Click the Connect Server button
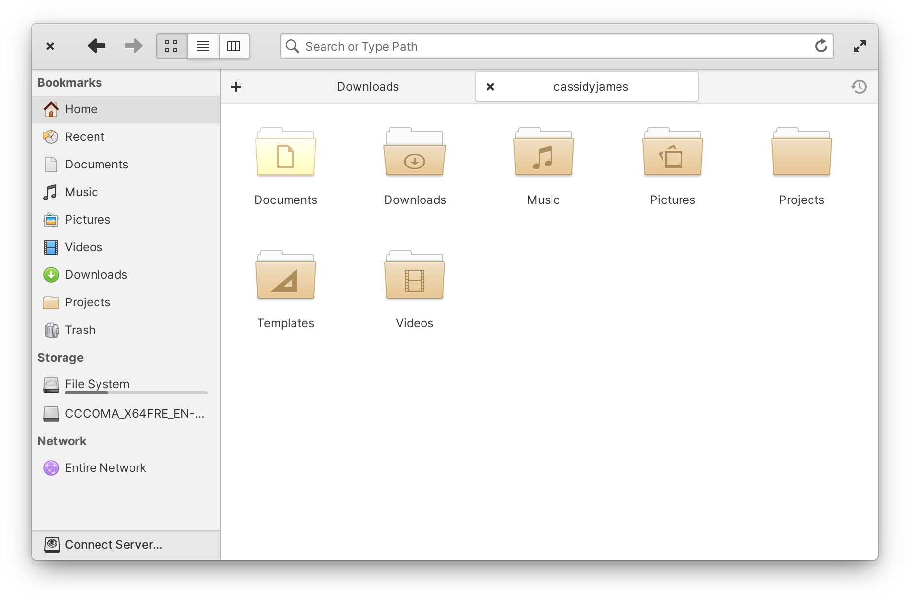 113,544
